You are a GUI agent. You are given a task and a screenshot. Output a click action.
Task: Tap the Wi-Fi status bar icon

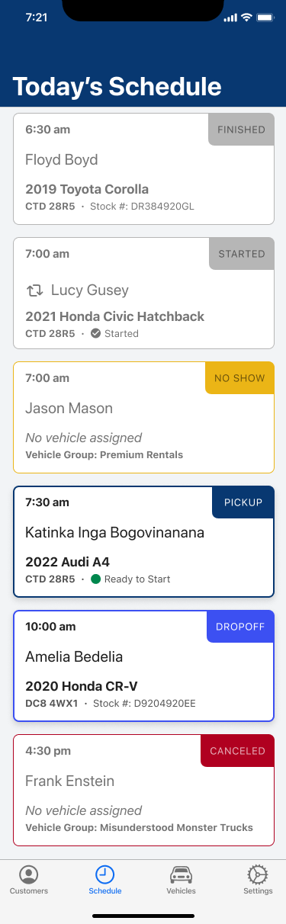[x=246, y=17]
